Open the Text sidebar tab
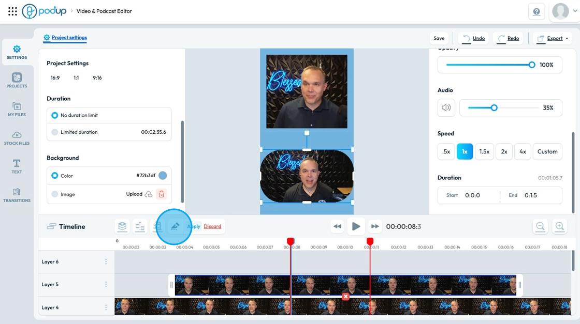580x324 pixels. coord(17,166)
